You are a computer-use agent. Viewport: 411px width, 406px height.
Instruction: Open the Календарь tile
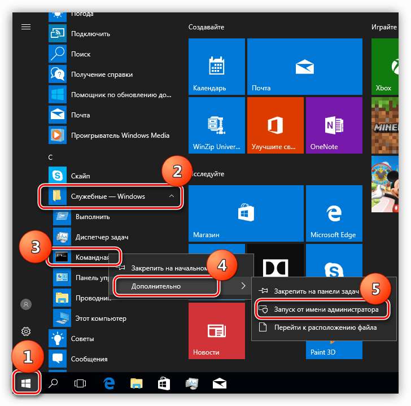point(217,67)
